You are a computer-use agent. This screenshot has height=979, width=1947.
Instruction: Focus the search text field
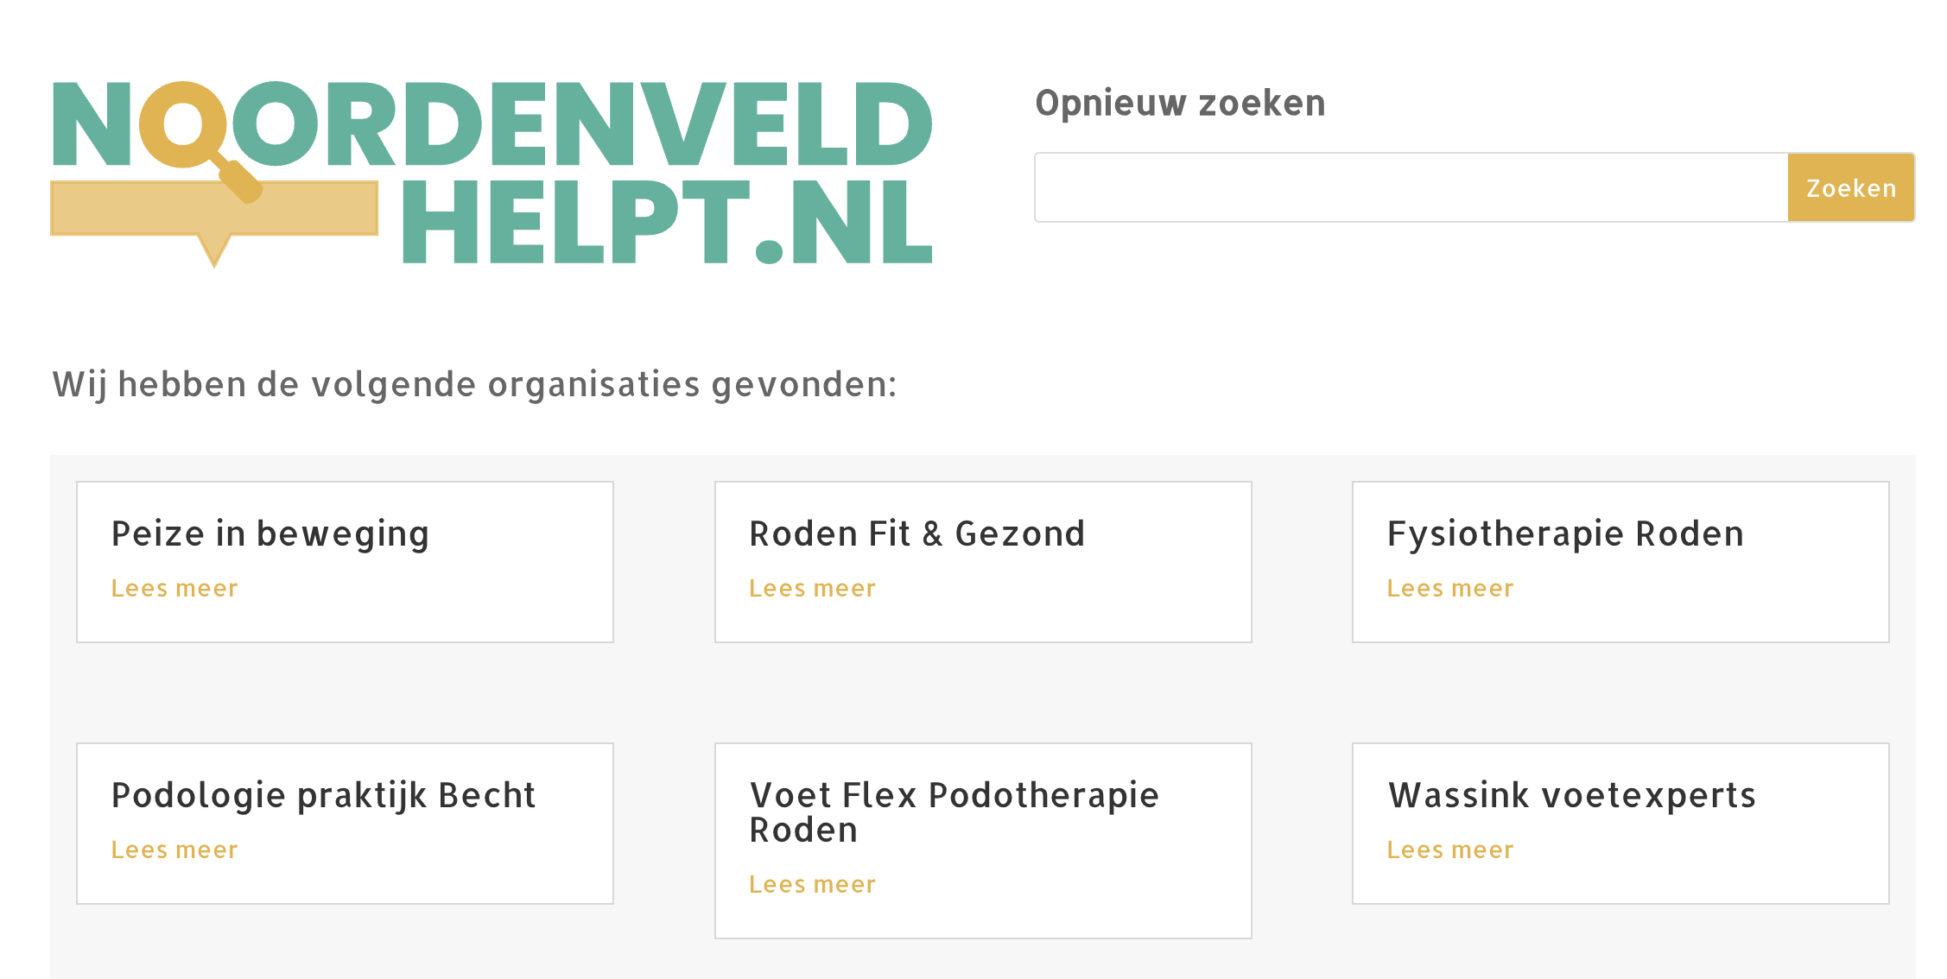pyautogui.click(x=1411, y=187)
